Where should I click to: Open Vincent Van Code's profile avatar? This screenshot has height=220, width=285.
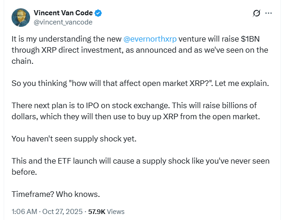click(21, 18)
